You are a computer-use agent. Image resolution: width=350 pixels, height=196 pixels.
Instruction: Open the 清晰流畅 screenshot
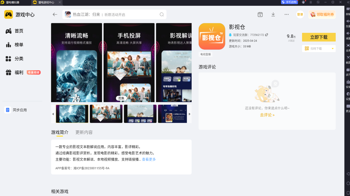76,63
